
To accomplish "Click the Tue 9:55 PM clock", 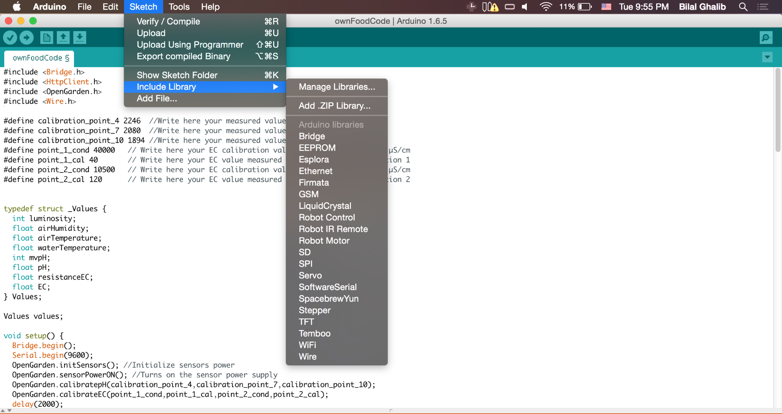I will (643, 7).
